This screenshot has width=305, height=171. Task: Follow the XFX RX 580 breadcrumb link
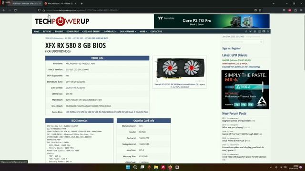click(x=78, y=38)
